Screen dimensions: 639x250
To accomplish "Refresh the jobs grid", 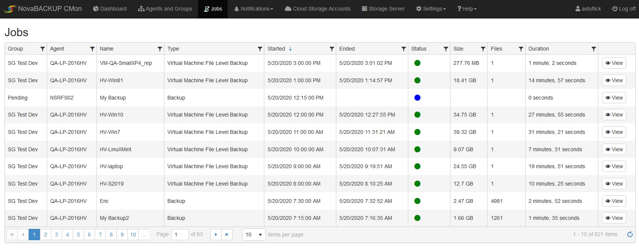I will (630, 235).
